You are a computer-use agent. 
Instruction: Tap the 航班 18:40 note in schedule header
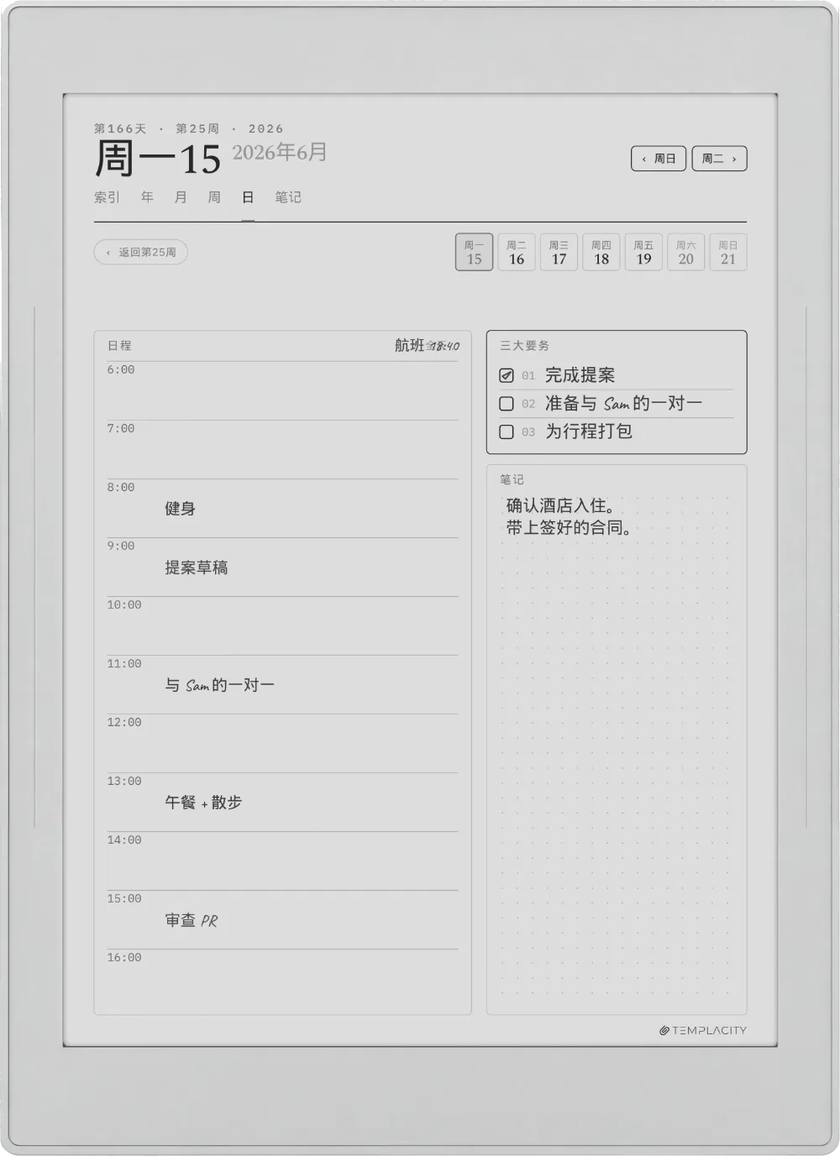427,345
